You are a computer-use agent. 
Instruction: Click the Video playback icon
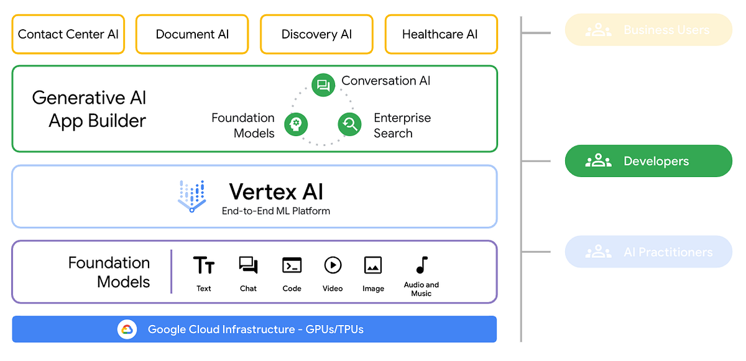pyautogui.click(x=333, y=266)
